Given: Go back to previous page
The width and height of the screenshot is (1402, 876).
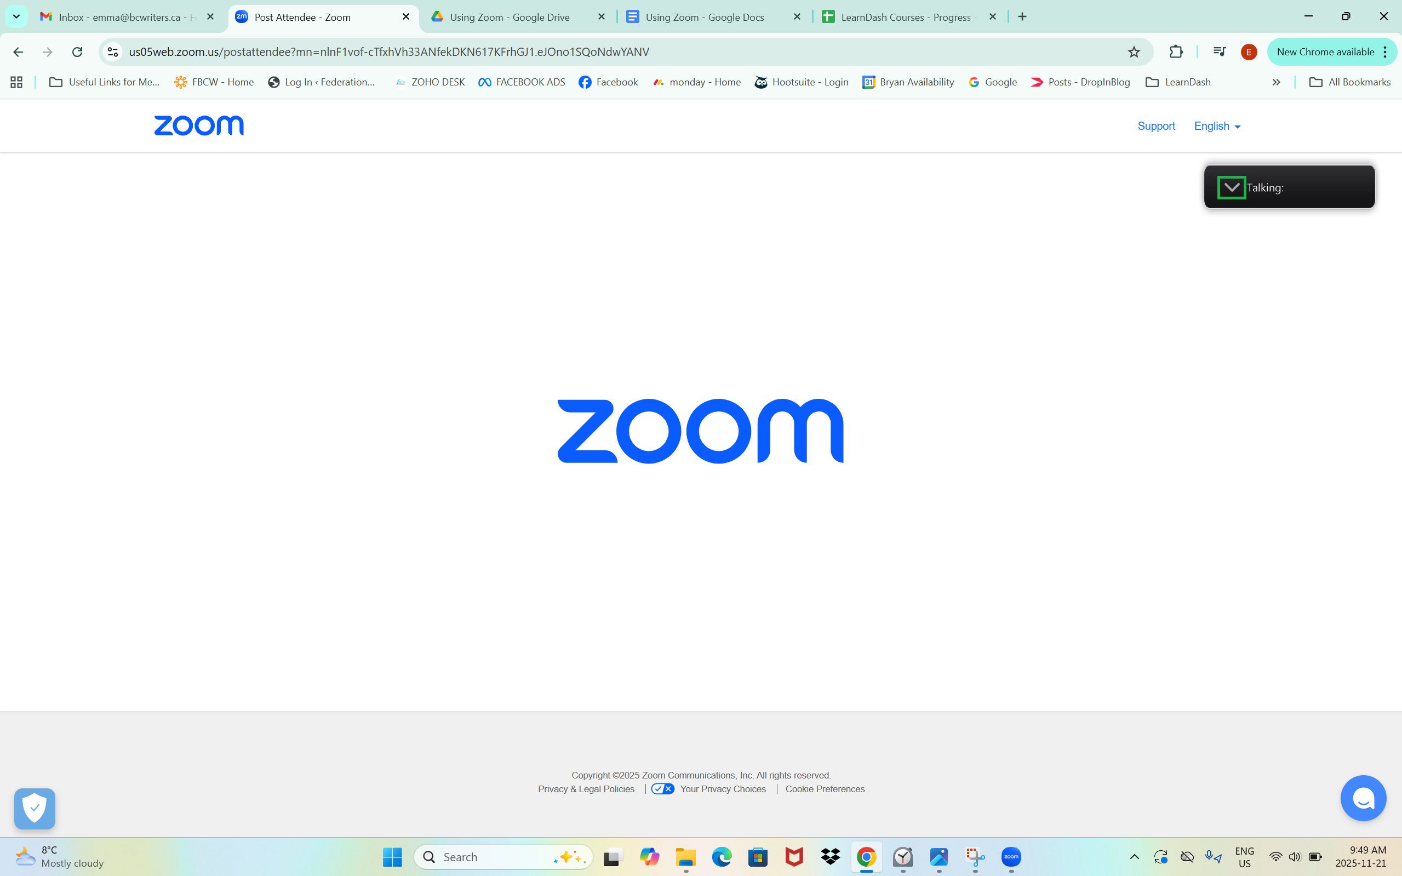Looking at the screenshot, I should pyautogui.click(x=18, y=52).
